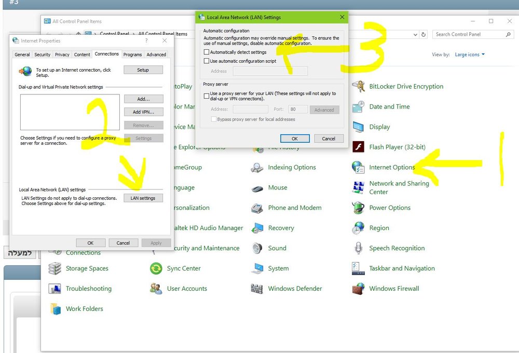Open Network and Sharing Center icon
Screen dimensions: 519x353
(358, 187)
